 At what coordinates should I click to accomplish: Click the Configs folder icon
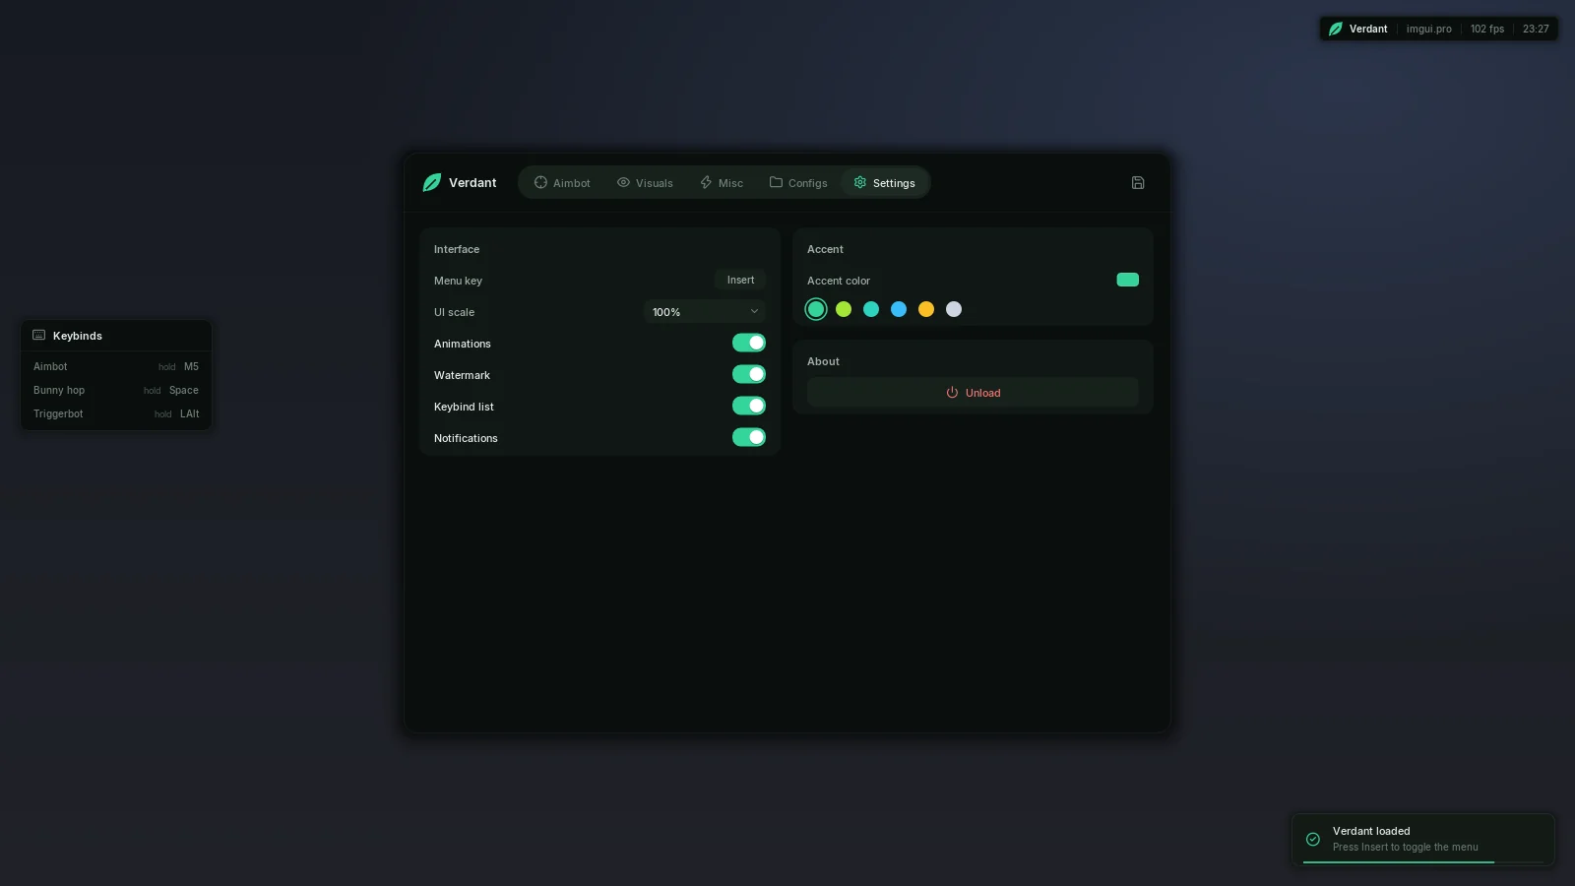pyautogui.click(x=776, y=183)
